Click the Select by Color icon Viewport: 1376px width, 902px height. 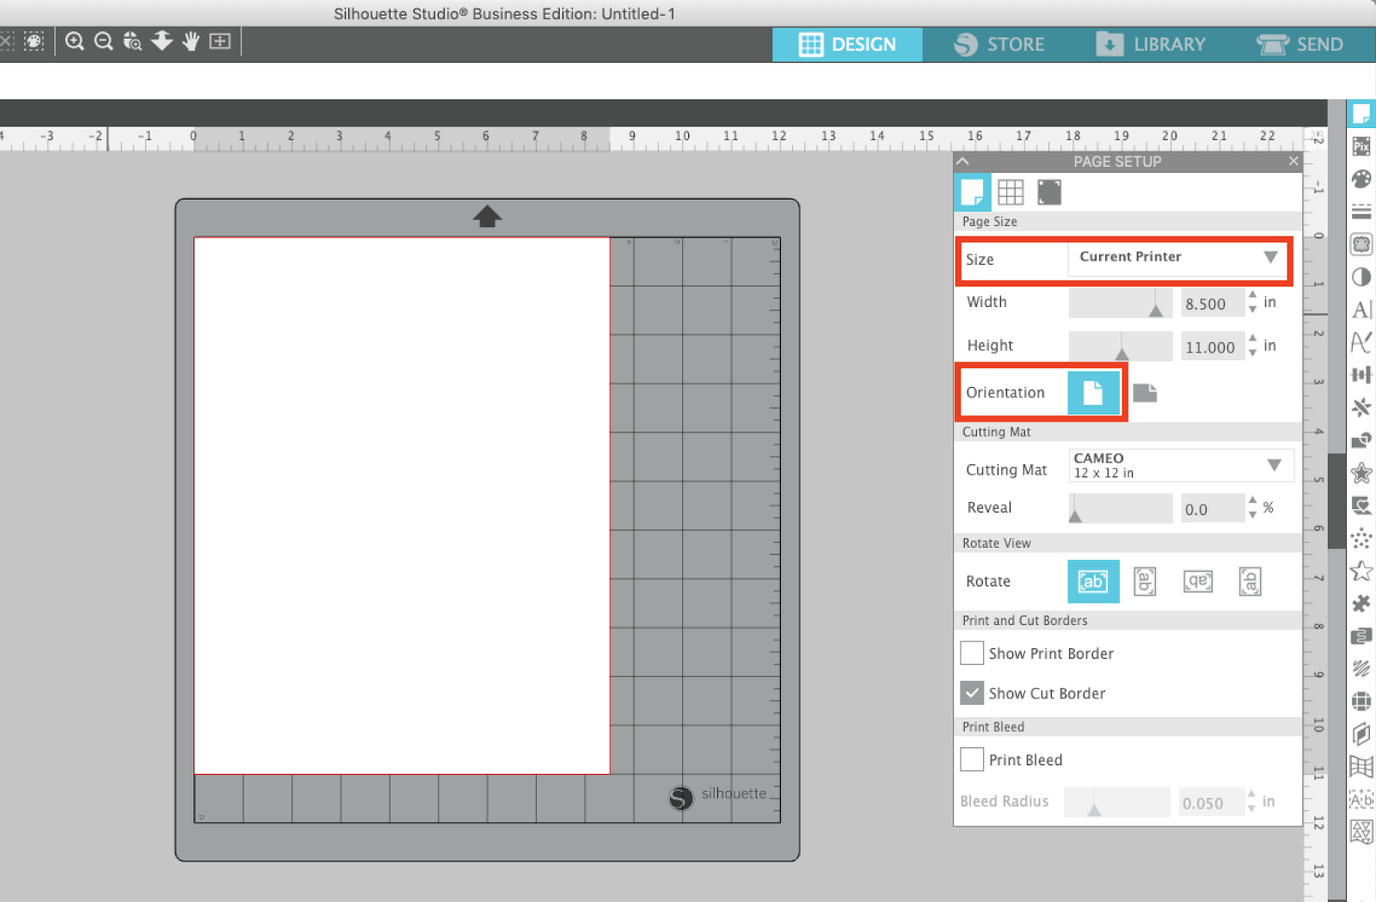pos(34,41)
